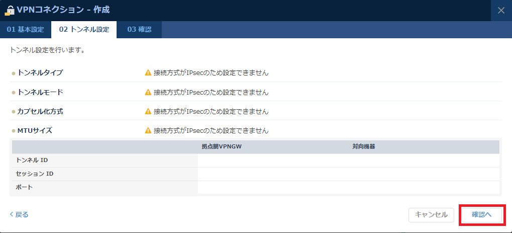Click the warning icon beside トンネルタイプ
The image size is (512, 233).
pyautogui.click(x=148, y=72)
